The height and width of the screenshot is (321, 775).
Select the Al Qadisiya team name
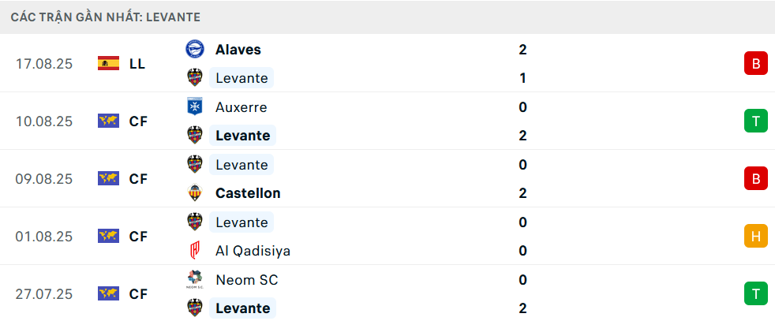tap(253, 251)
